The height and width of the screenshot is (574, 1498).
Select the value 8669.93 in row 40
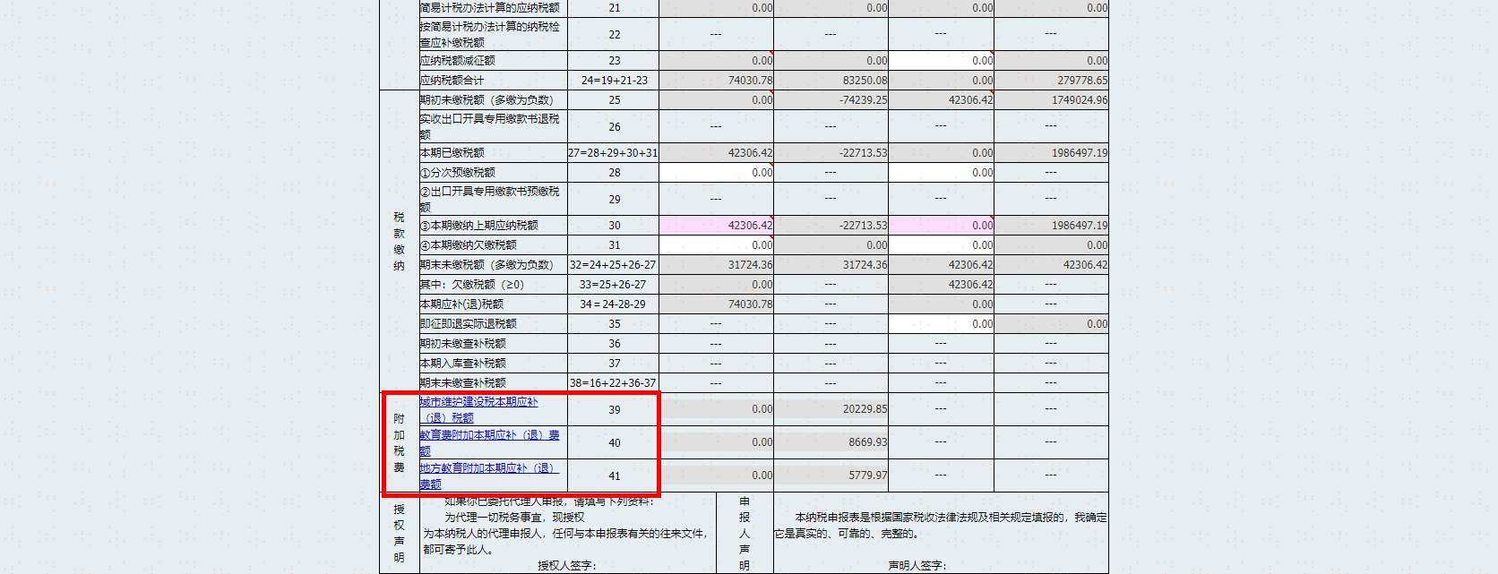[x=868, y=441]
